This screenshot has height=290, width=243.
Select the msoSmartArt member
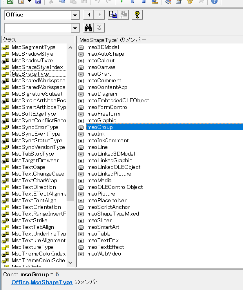pyautogui.click(x=103, y=227)
